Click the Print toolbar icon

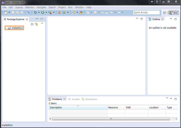(x=22, y=13)
